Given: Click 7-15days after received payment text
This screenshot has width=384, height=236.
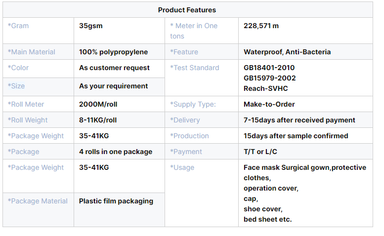Looking at the screenshot, I should [x=299, y=120].
